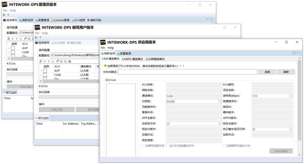Open the 执行整车低压引导 dropdown
304x164 pixels.
pos(272,129)
